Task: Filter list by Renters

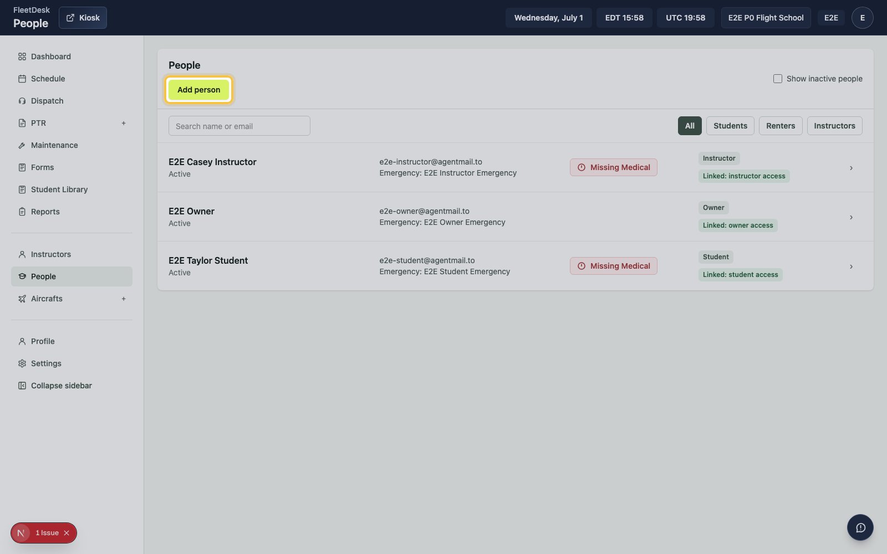Action: click(x=781, y=126)
